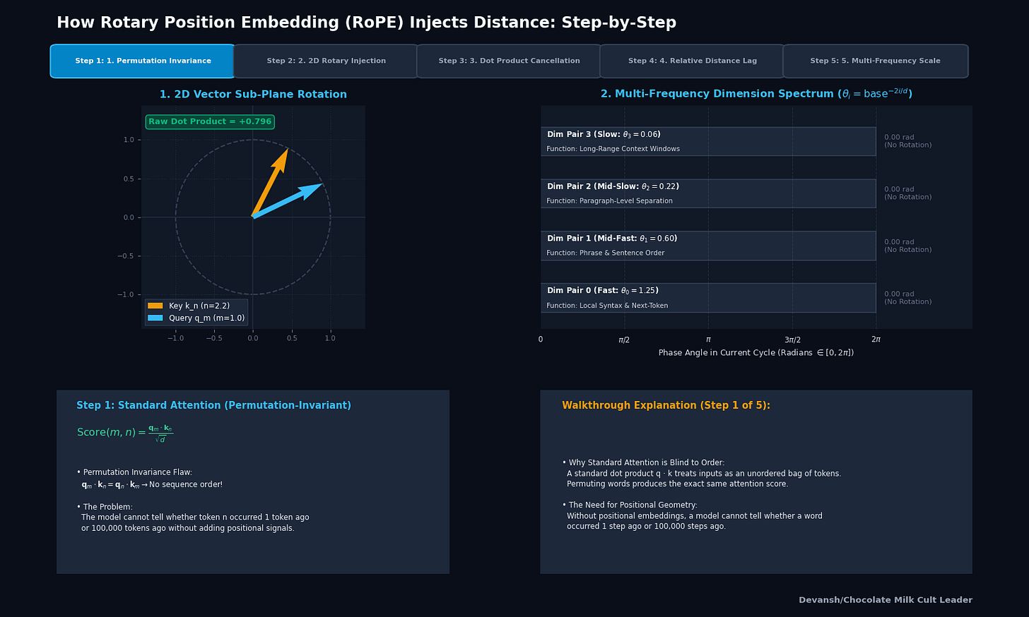Switch to Step 2 2D Rotary Injection
Image resolution: width=1029 pixels, height=617 pixels.
tap(326, 61)
